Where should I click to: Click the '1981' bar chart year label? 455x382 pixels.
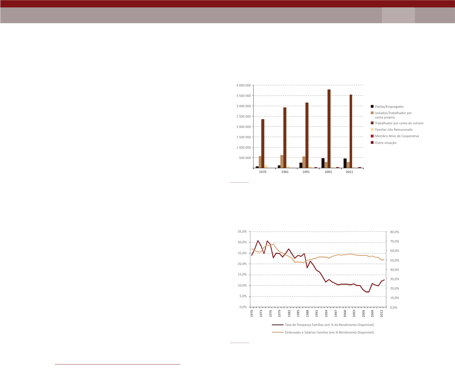[285, 172]
